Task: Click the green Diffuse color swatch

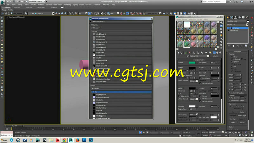Action: pyautogui.click(x=192, y=63)
